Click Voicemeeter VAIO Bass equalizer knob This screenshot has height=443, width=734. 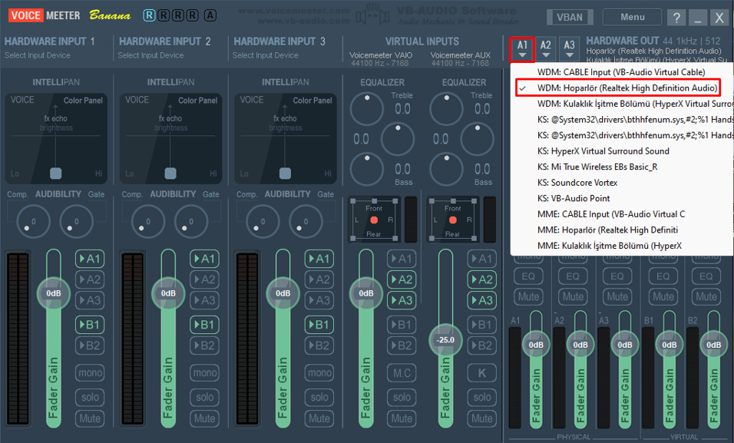(366, 169)
